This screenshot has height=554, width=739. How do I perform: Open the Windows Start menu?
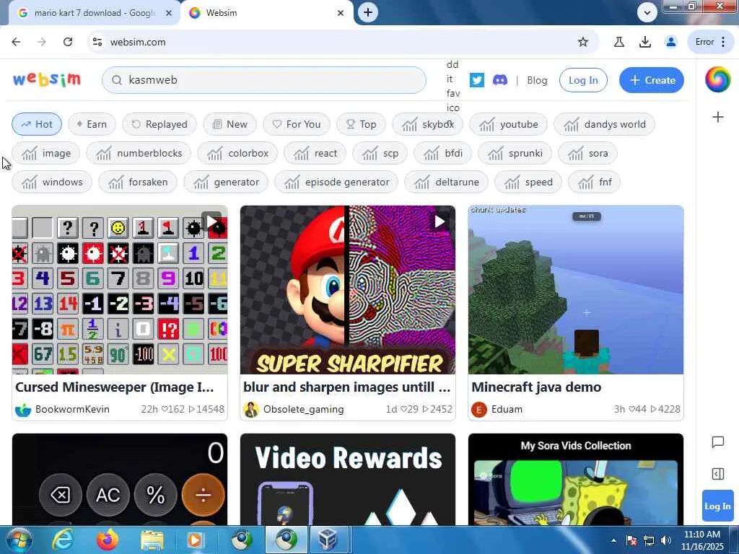pos(19,540)
